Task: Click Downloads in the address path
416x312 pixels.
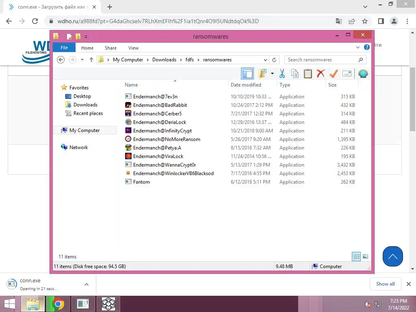Action: (x=164, y=60)
